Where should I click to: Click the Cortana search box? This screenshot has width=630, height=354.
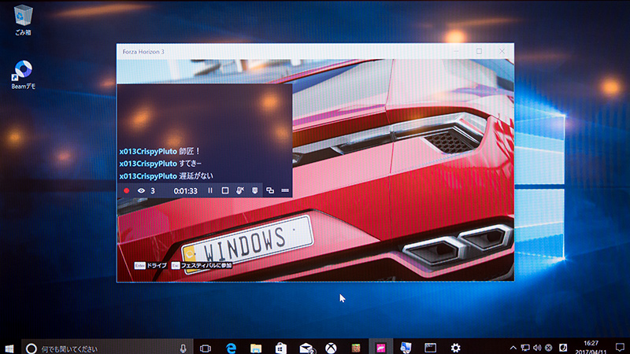pyautogui.click(x=107, y=348)
